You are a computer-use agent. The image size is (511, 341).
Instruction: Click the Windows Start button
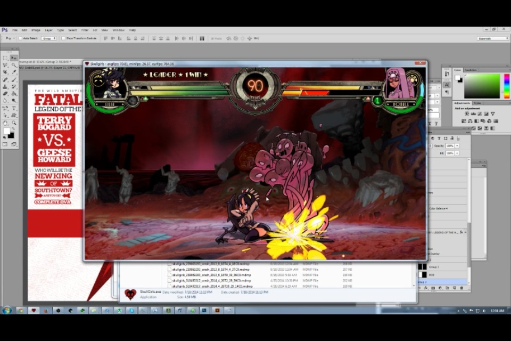pyautogui.click(x=7, y=310)
